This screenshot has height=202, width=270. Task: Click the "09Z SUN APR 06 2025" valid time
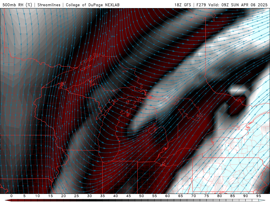point(244,5)
